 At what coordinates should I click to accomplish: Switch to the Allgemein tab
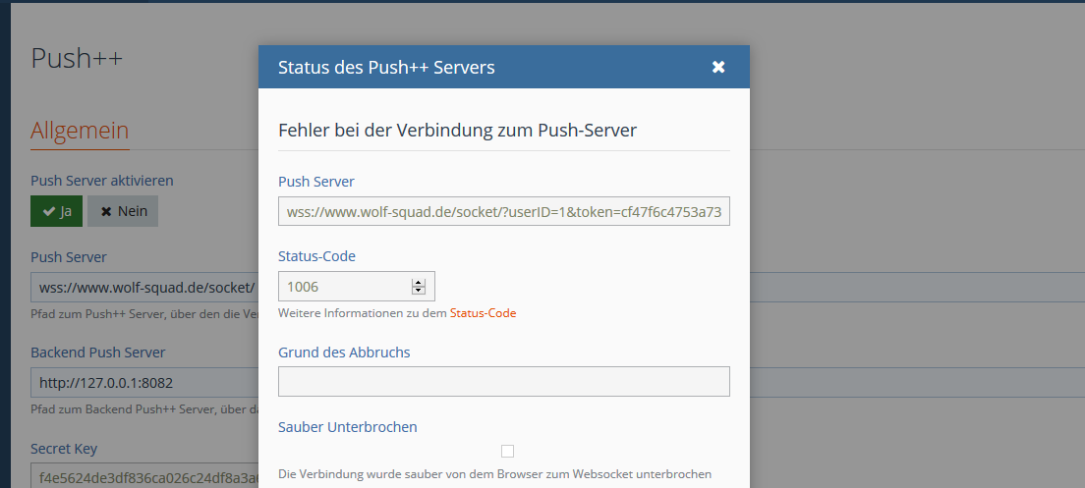coord(80,130)
